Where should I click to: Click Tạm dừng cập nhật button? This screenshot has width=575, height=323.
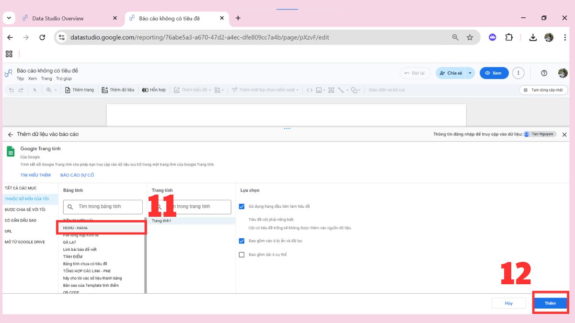pos(543,90)
